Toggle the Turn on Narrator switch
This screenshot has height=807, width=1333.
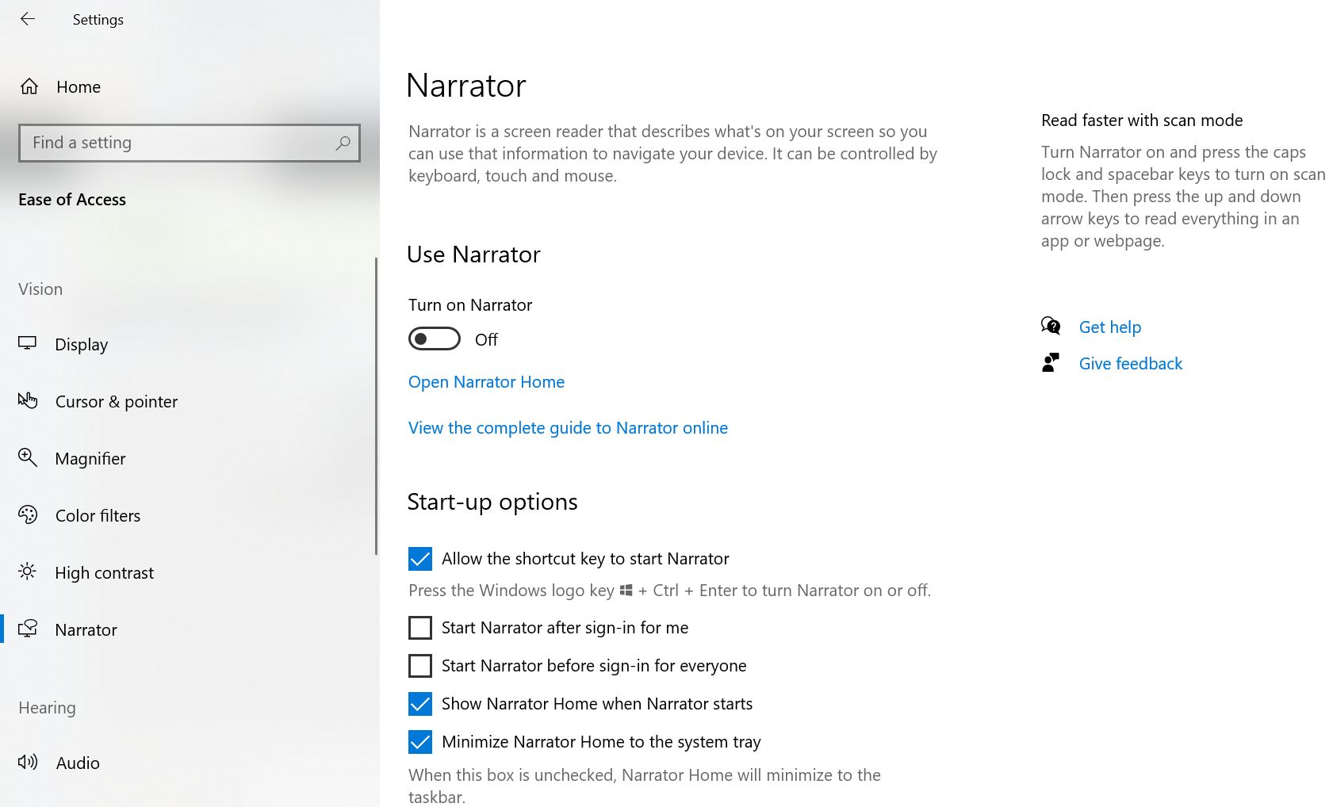435,338
